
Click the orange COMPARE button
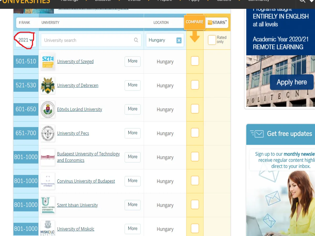point(195,22)
